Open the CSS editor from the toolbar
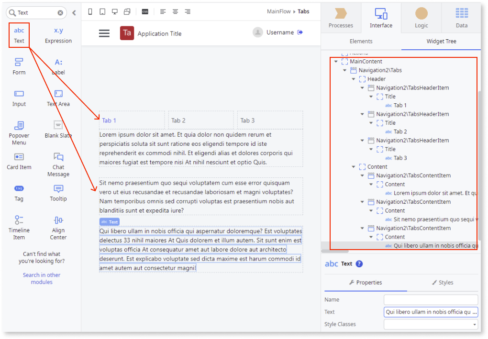The height and width of the screenshot is (339, 488). [144, 12]
